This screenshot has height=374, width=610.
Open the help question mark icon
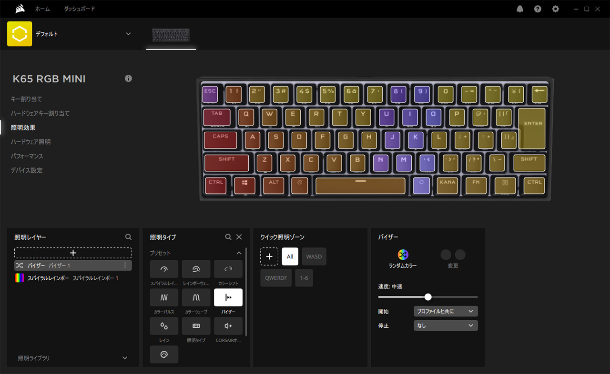[538, 9]
